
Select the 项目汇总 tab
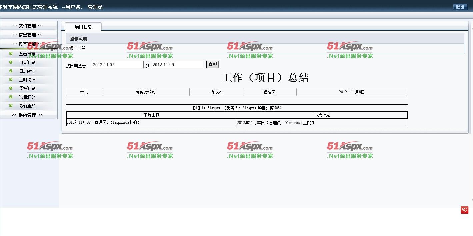[83, 27]
